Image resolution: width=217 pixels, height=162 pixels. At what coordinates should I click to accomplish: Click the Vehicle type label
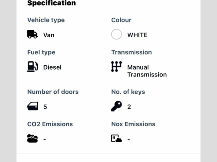[x=46, y=20]
